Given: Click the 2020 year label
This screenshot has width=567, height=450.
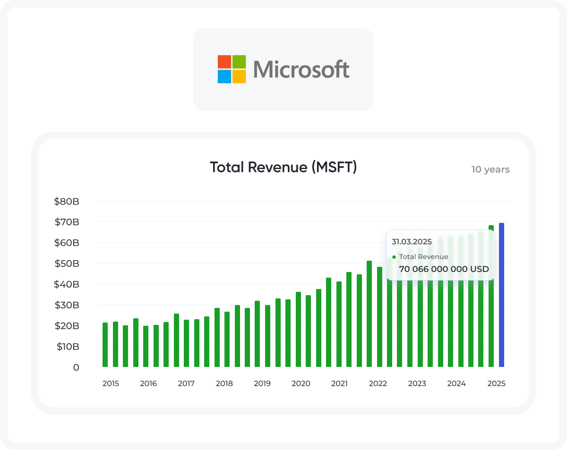Looking at the screenshot, I should point(301,383).
